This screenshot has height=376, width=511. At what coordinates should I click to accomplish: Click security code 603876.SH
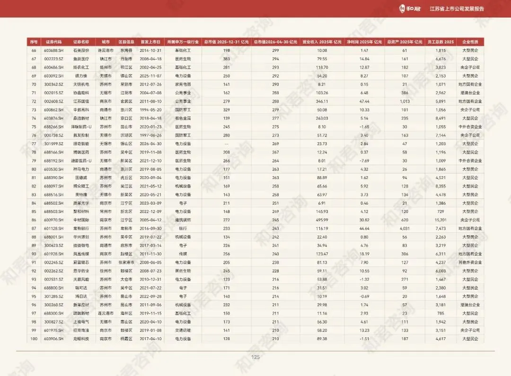click(54, 119)
